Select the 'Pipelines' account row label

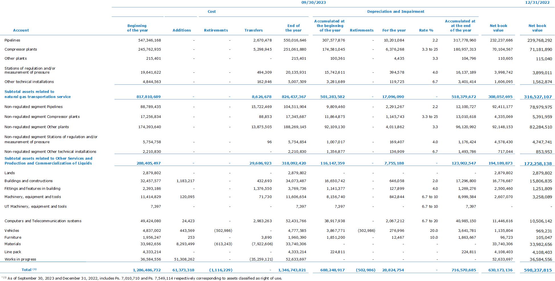[12, 40]
